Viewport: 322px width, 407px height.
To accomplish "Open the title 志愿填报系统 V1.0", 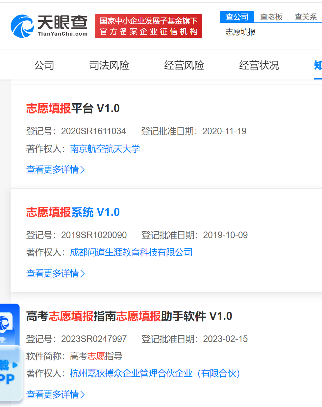I will tap(73, 212).
